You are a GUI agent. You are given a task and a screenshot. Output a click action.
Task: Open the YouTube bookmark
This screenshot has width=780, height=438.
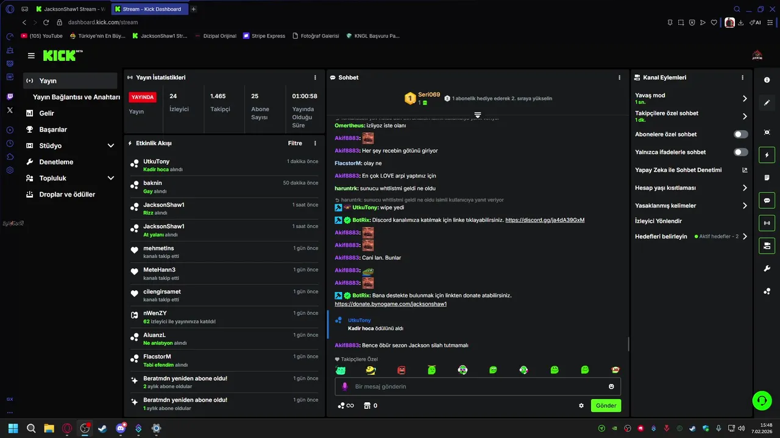point(42,36)
